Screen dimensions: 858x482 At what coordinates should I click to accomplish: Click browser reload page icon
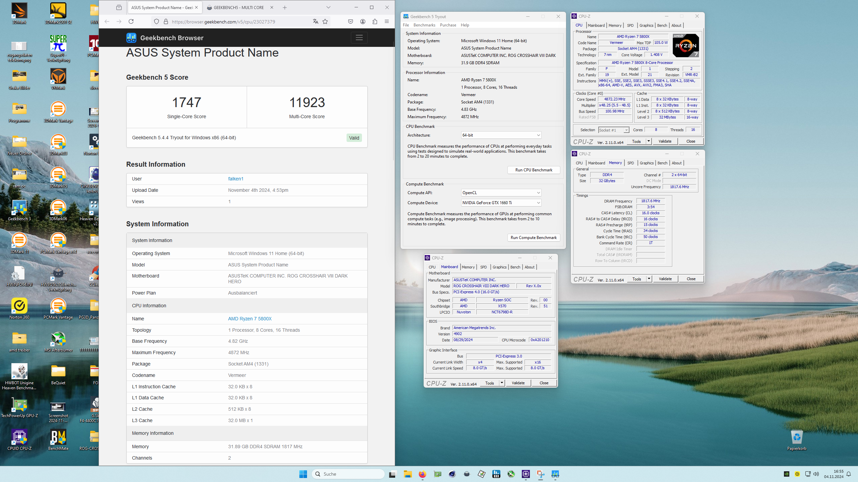point(131,21)
